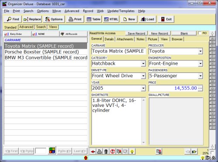
Task: Click the Entry Order sort button
Action: pos(17,34)
